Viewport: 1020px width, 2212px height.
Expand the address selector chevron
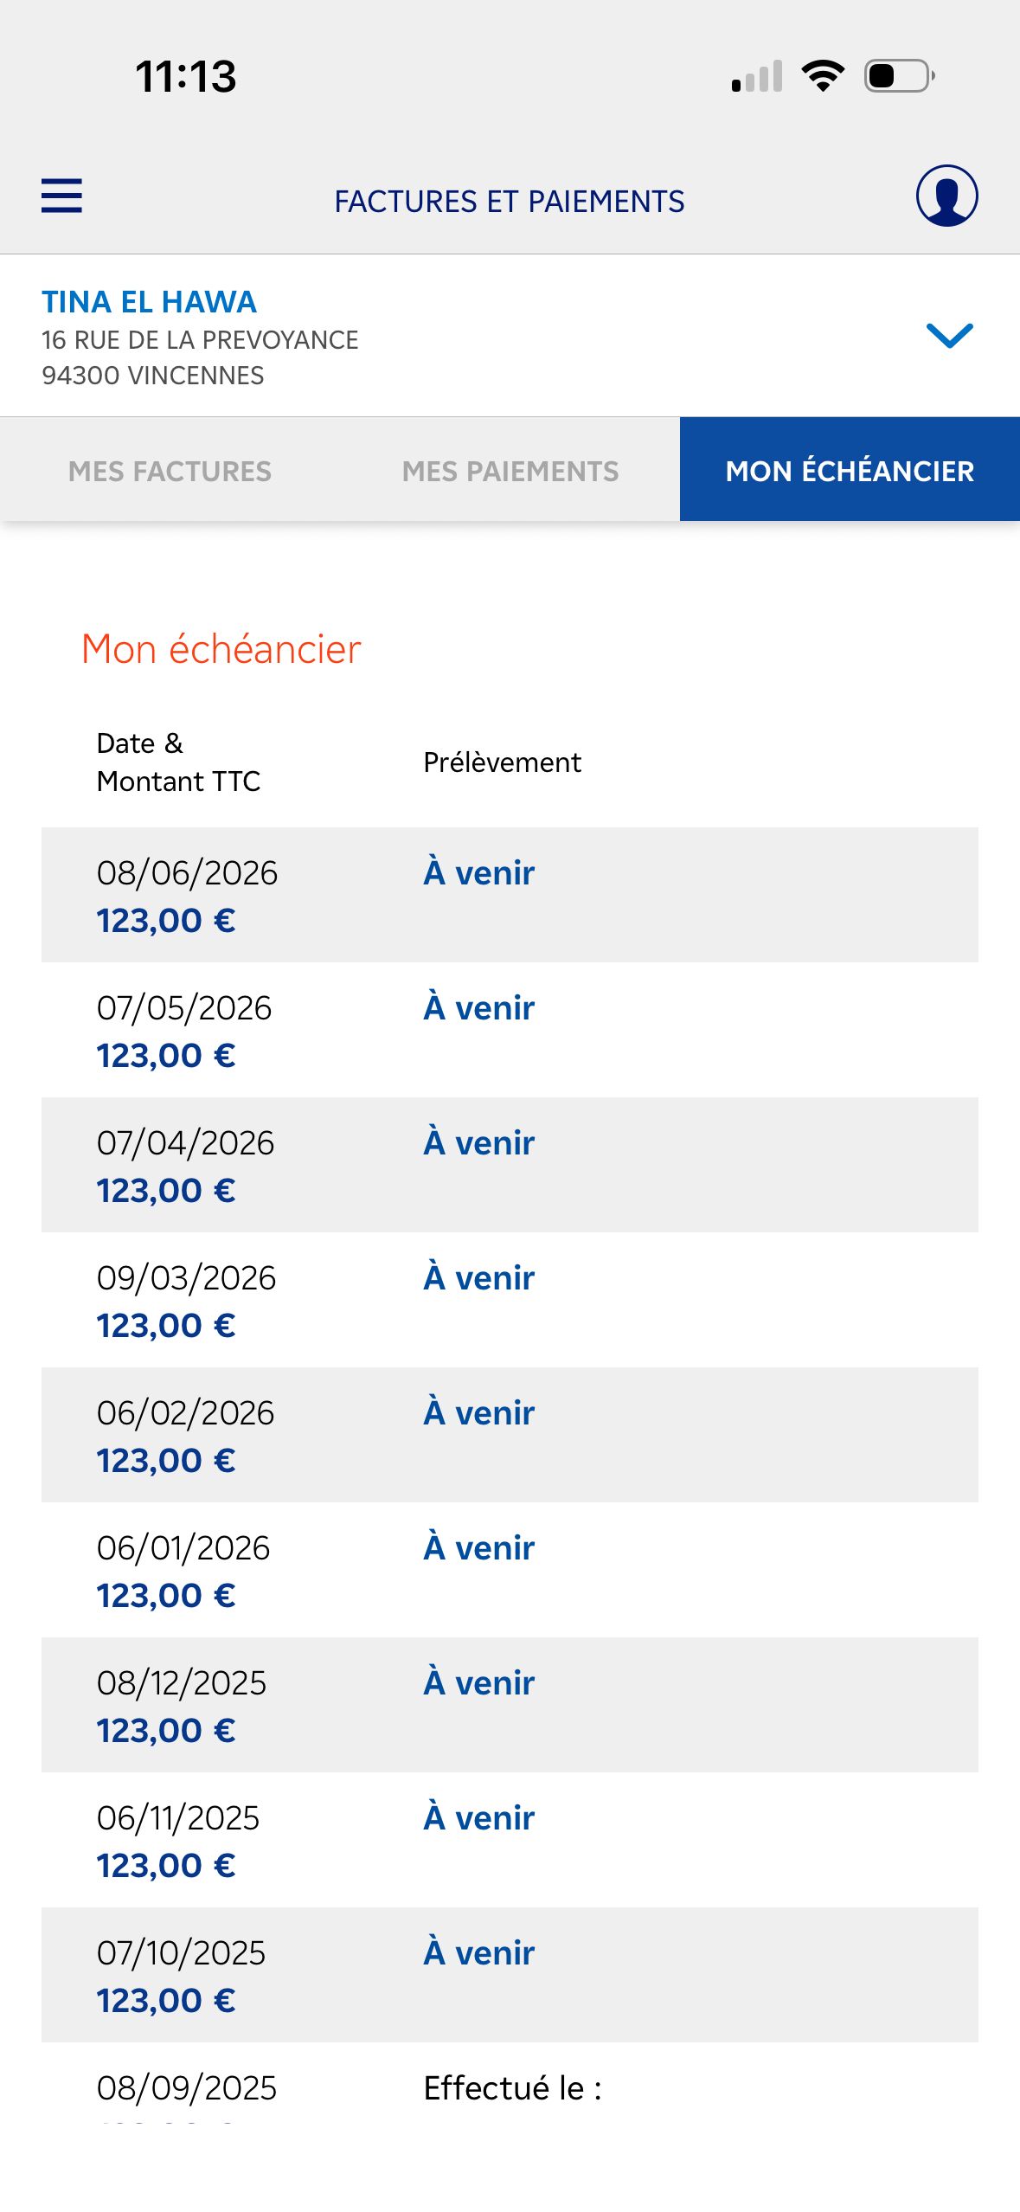tap(949, 336)
